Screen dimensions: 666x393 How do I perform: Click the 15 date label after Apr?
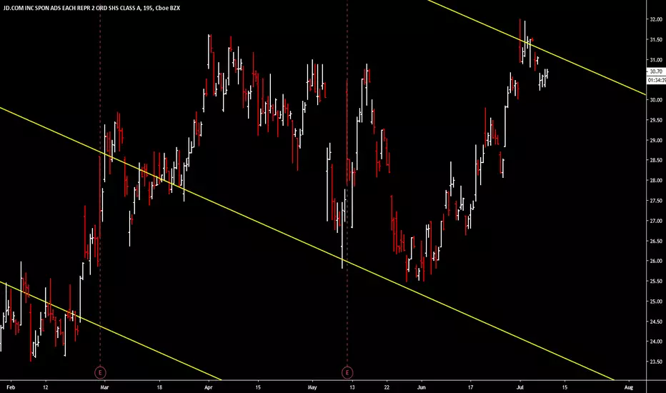point(258,387)
